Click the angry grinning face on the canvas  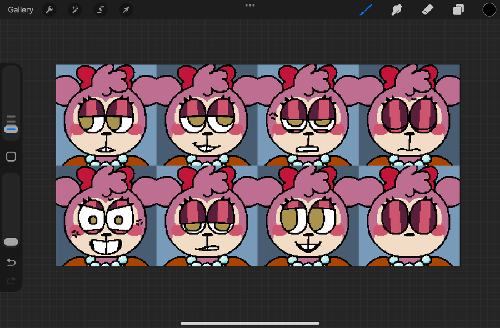tap(106, 216)
